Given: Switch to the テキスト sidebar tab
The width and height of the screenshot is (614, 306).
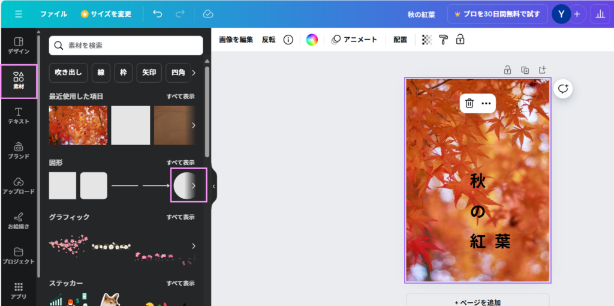Looking at the screenshot, I should click(x=18, y=116).
